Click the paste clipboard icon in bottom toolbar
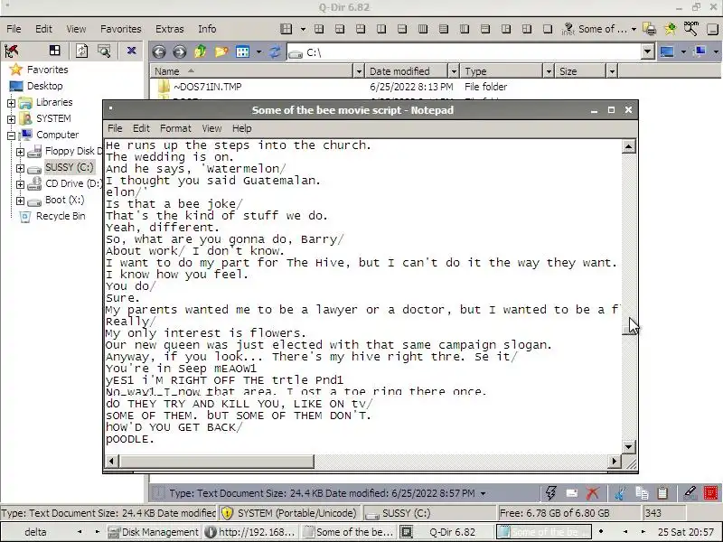This screenshot has width=723, height=542. click(x=662, y=492)
